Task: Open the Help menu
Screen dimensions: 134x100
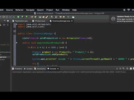Action: click(74, 10)
